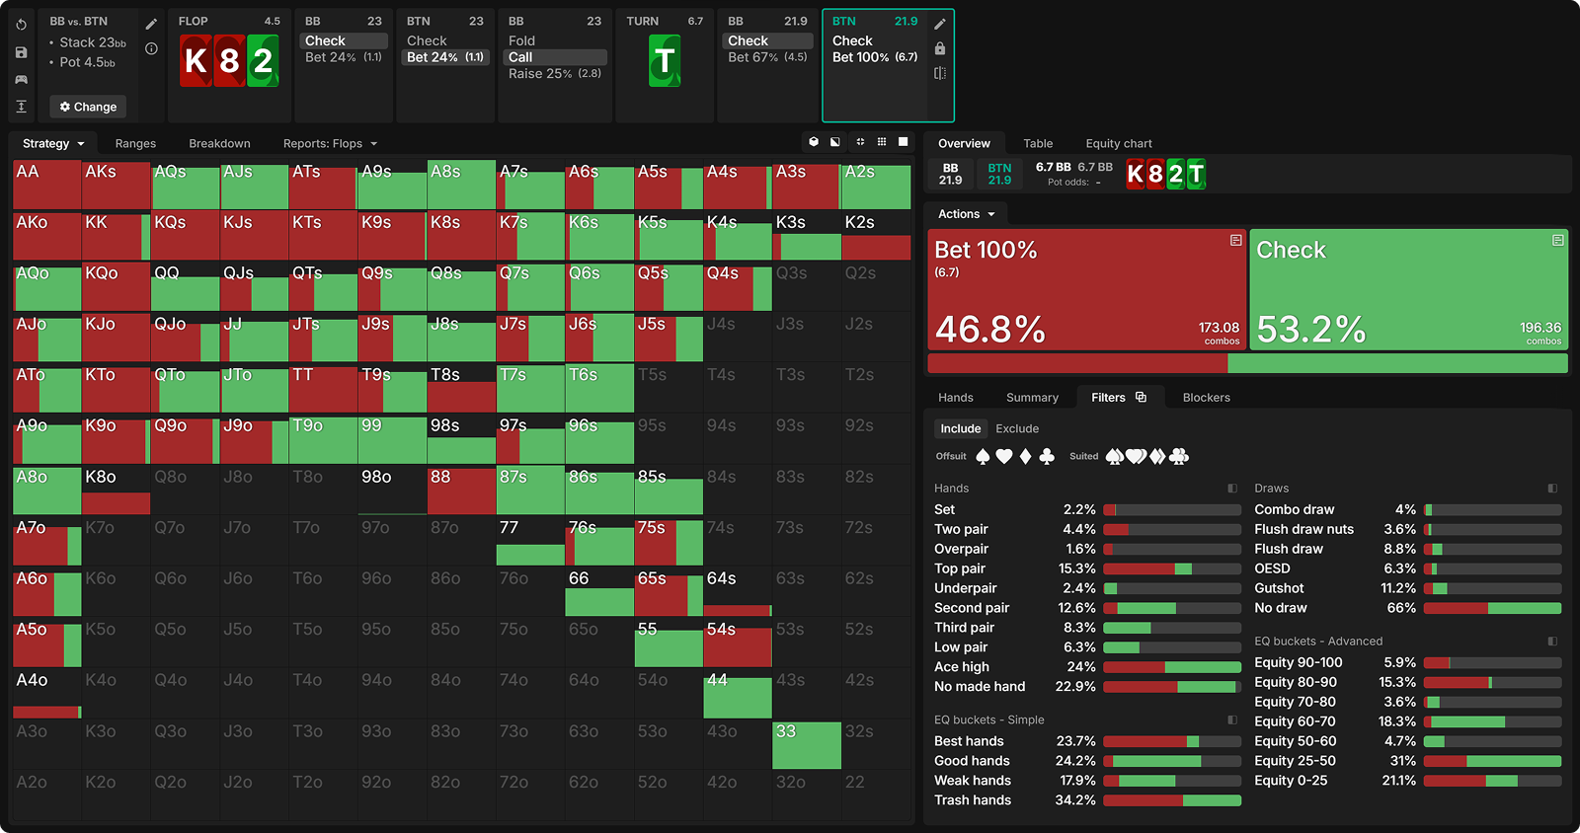The width and height of the screenshot is (1580, 833).
Task: Click the save floppy disk icon
Action: [21, 52]
